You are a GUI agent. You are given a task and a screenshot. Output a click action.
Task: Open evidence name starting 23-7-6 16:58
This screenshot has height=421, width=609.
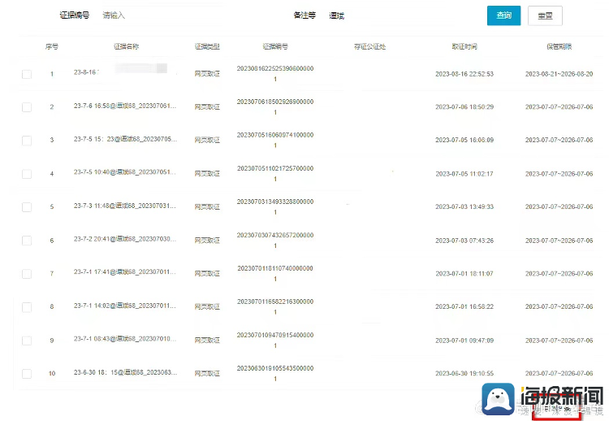point(125,106)
